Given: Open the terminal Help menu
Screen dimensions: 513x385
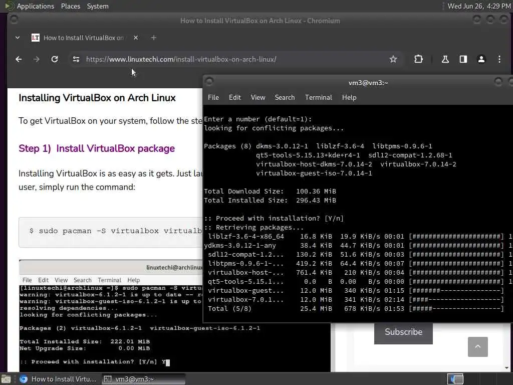Looking at the screenshot, I should click(349, 98).
